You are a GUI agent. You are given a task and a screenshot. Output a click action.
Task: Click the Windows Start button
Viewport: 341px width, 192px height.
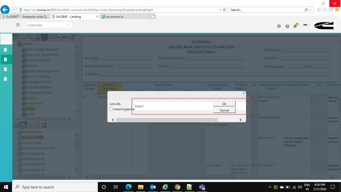coord(6,187)
